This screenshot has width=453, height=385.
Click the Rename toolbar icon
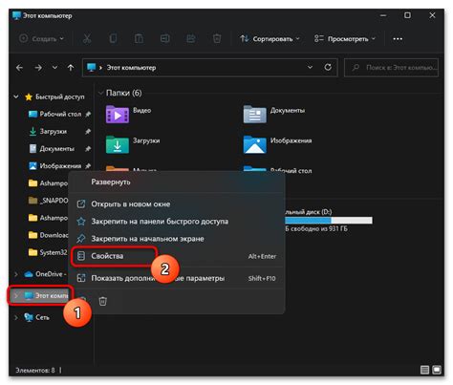click(164, 39)
